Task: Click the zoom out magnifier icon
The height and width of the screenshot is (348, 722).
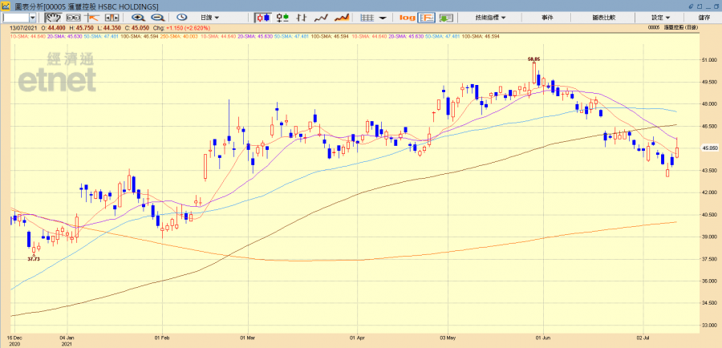Action: (159, 17)
